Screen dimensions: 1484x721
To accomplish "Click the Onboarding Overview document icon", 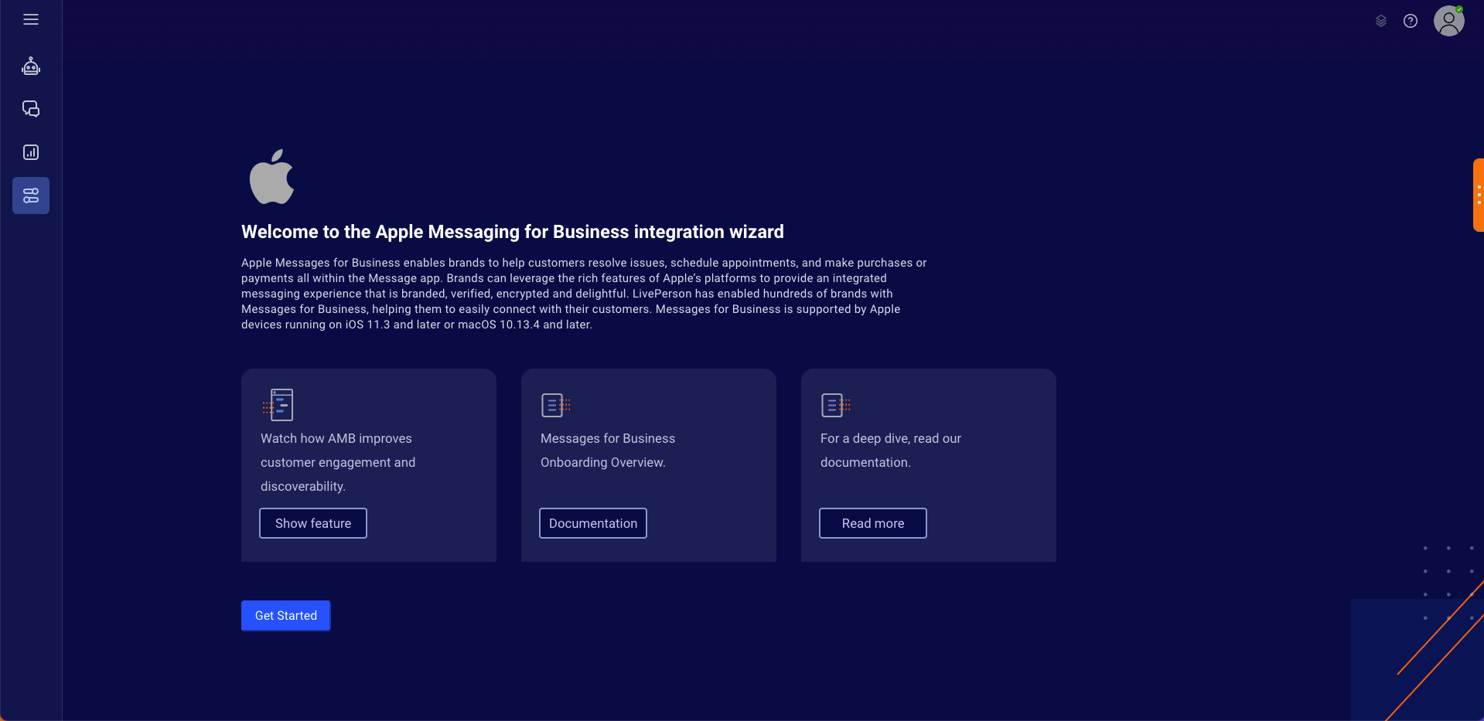I will tap(556, 405).
